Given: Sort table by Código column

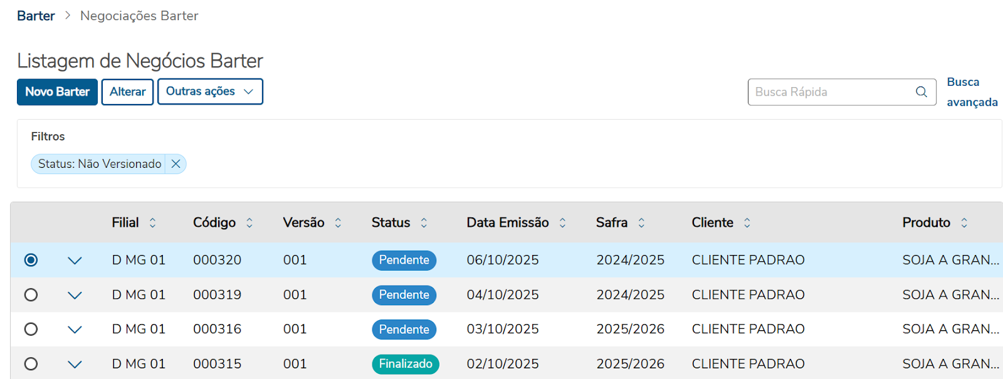Looking at the screenshot, I should click(249, 223).
